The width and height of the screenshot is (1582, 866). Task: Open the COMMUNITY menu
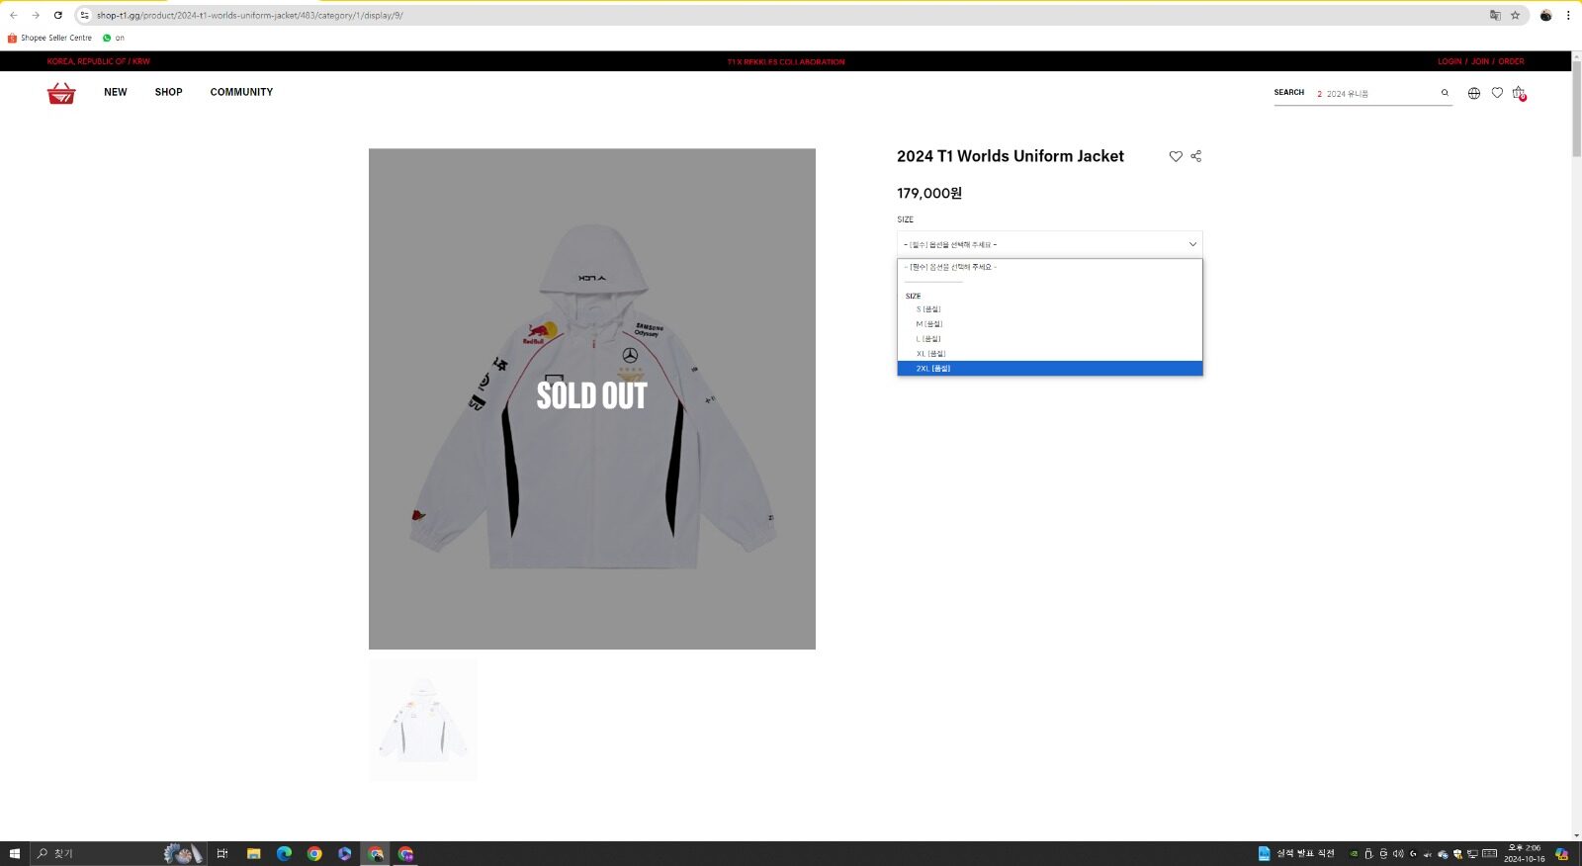241,92
